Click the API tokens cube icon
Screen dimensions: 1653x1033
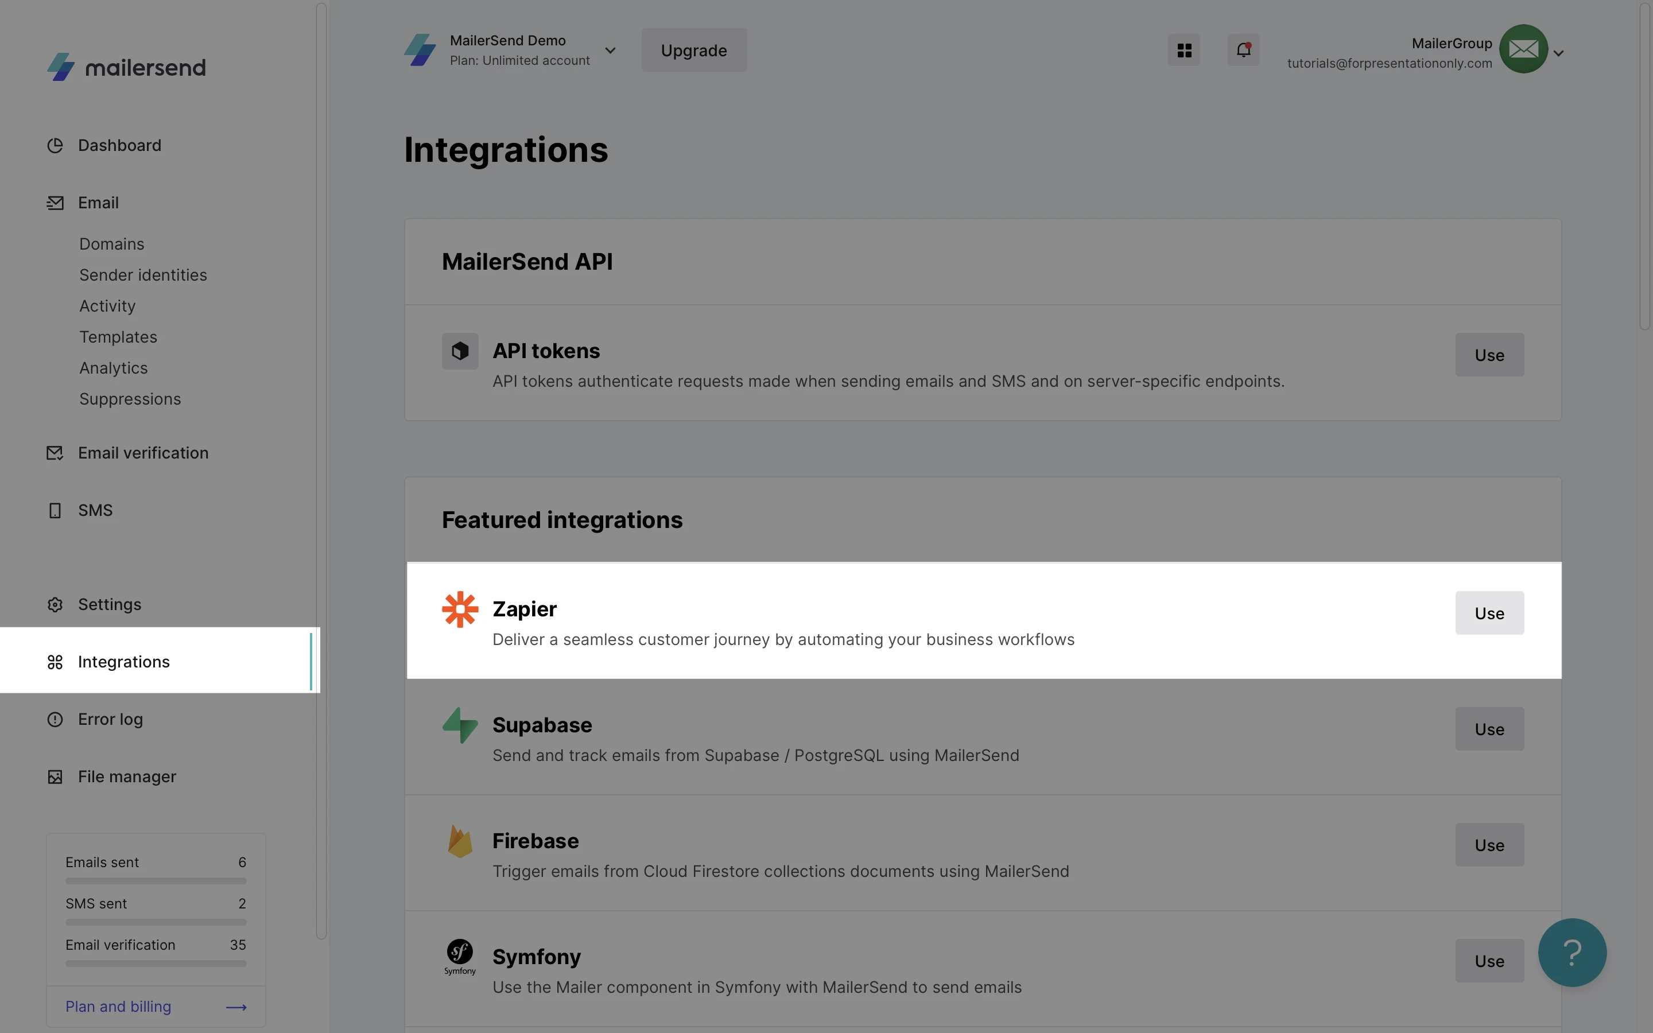coord(460,351)
